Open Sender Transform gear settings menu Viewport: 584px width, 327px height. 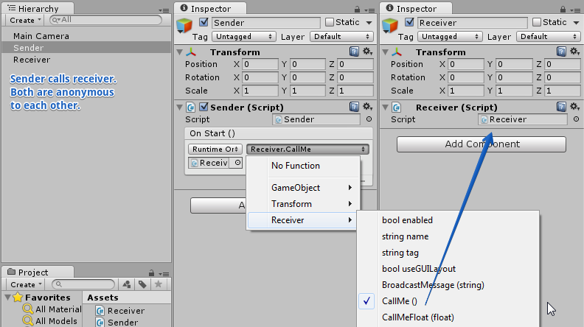(368, 52)
